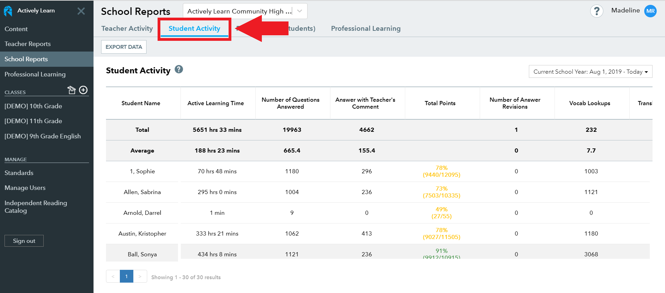Switch to the Teacher Activity tab
The height and width of the screenshot is (293, 665).
click(127, 28)
